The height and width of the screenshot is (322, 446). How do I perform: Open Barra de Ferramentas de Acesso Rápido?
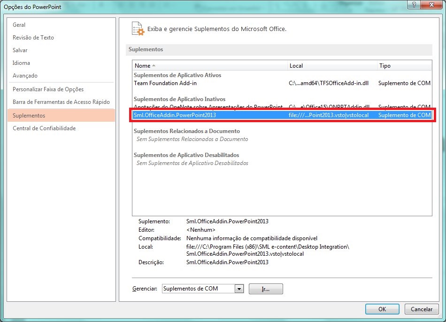[62, 102]
